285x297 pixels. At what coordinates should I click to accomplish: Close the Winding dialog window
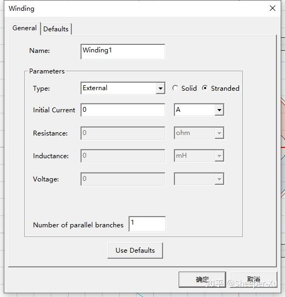pos(272,8)
